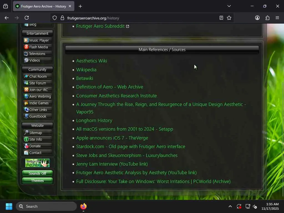Open the Longhorn History link
The height and width of the screenshot is (213, 284).
coord(94,120)
